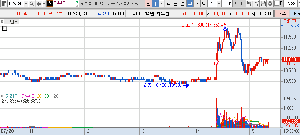The image size is (300, 135).
Task: Expand the stock code 025980 dropdown
Action: coord(26,4)
